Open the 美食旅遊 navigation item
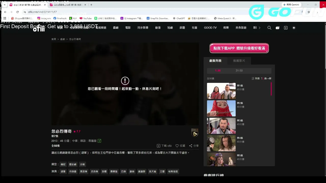Viewport: 326px width, 183px height. point(241,28)
